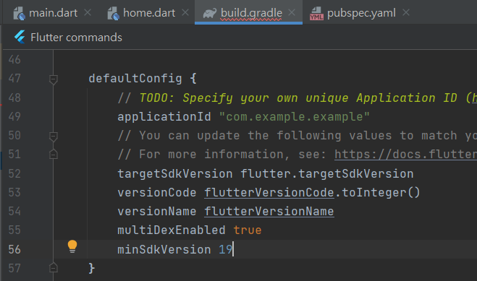
Task: Close the build.gradle tab
Action: [x=292, y=12]
